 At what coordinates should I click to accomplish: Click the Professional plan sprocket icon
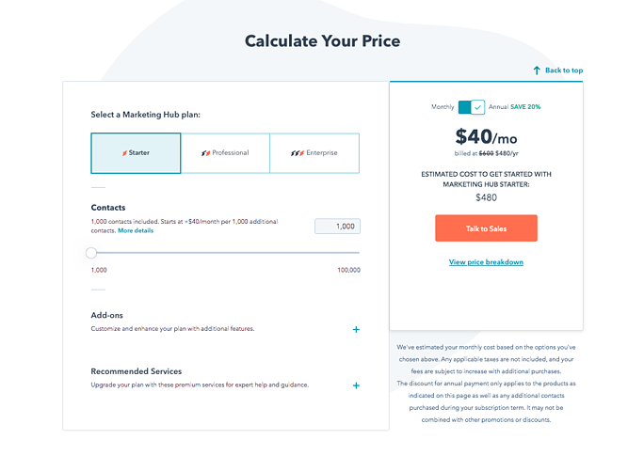206,152
